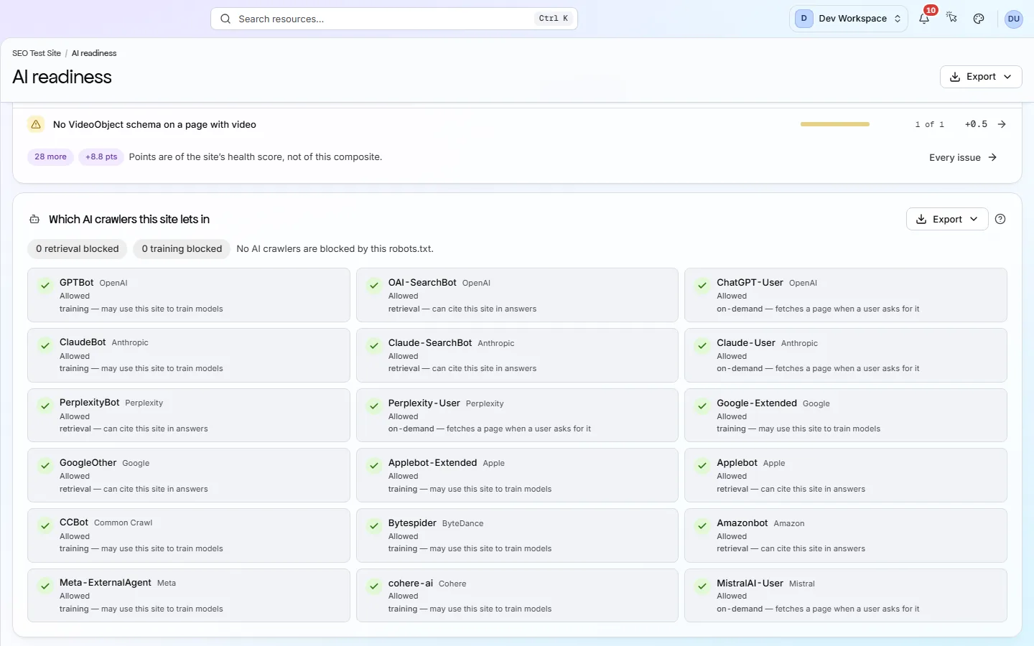Viewport: 1034px width, 646px height.
Task: Open the notifications bell
Action: (x=924, y=19)
